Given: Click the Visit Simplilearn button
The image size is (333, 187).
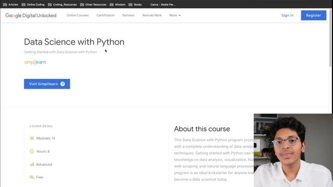Looking at the screenshot, I should [x=47, y=84].
